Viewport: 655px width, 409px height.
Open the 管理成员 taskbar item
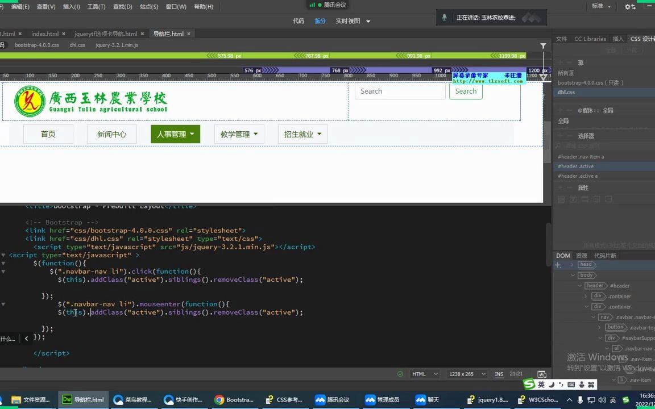[385, 399]
